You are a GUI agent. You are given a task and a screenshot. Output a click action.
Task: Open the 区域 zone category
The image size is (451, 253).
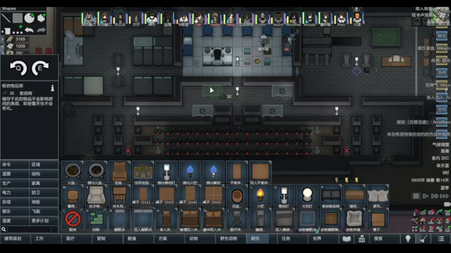[44, 164]
